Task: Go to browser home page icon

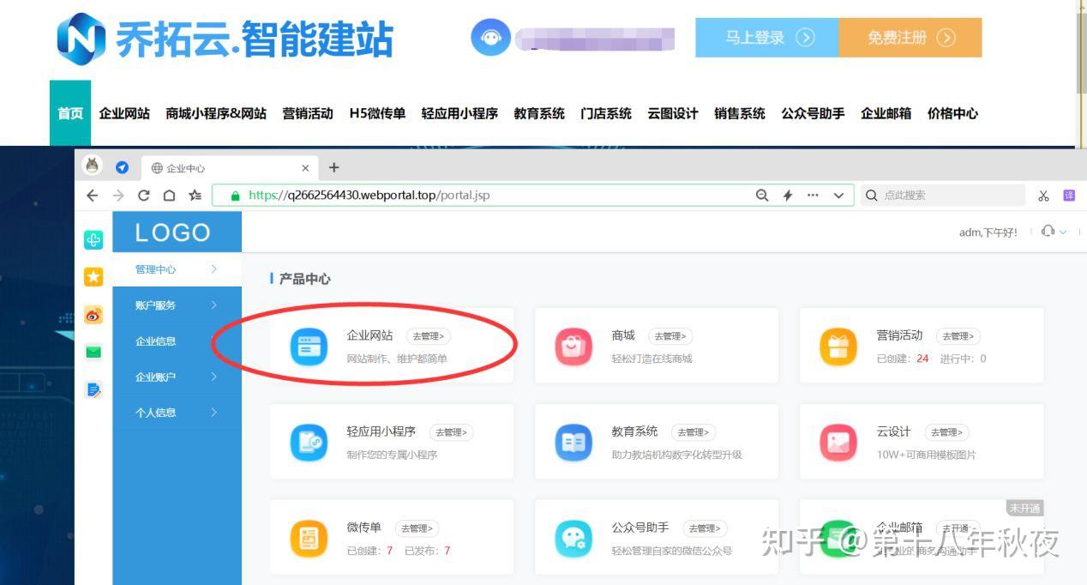Action: (x=170, y=196)
